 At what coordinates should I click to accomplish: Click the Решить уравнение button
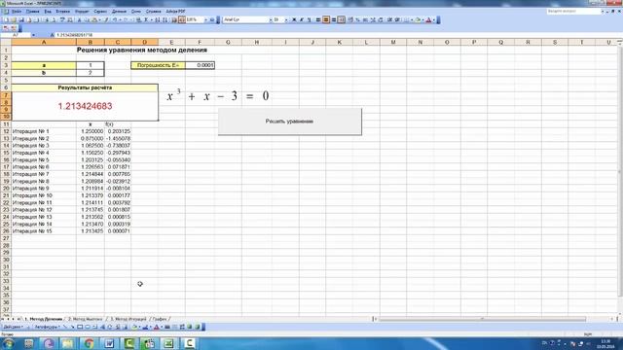click(290, 122)
